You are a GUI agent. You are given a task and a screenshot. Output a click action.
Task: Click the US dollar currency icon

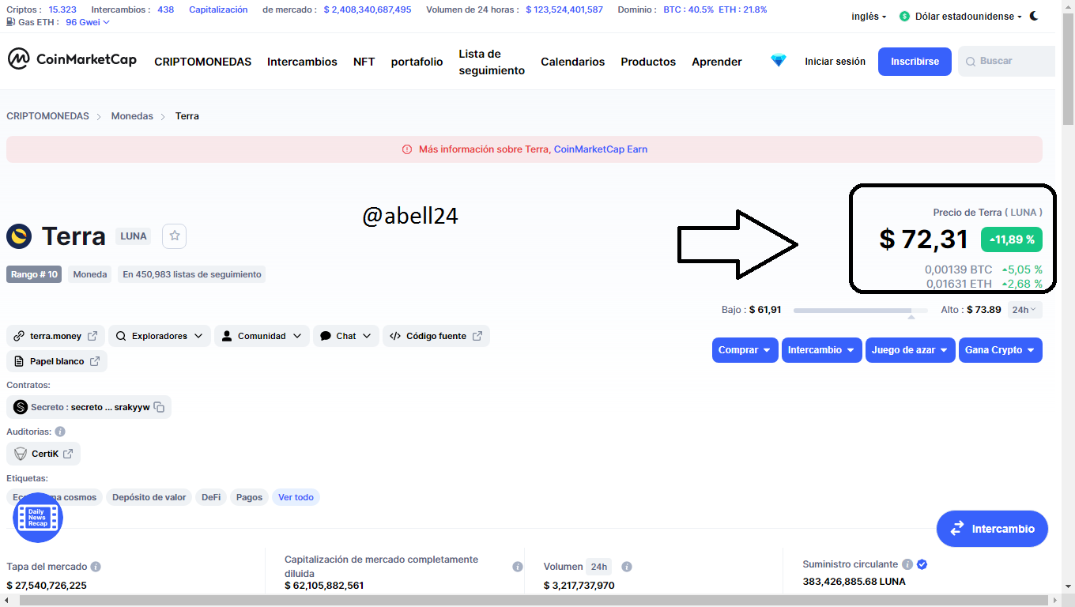click(905, 16)
